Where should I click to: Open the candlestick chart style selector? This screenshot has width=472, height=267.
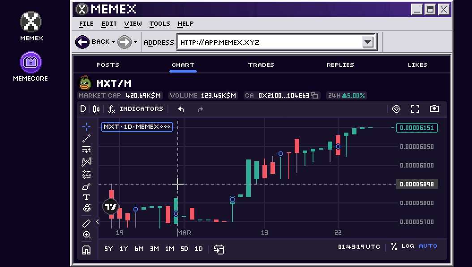pyautogui.click(x=96, y=109)
